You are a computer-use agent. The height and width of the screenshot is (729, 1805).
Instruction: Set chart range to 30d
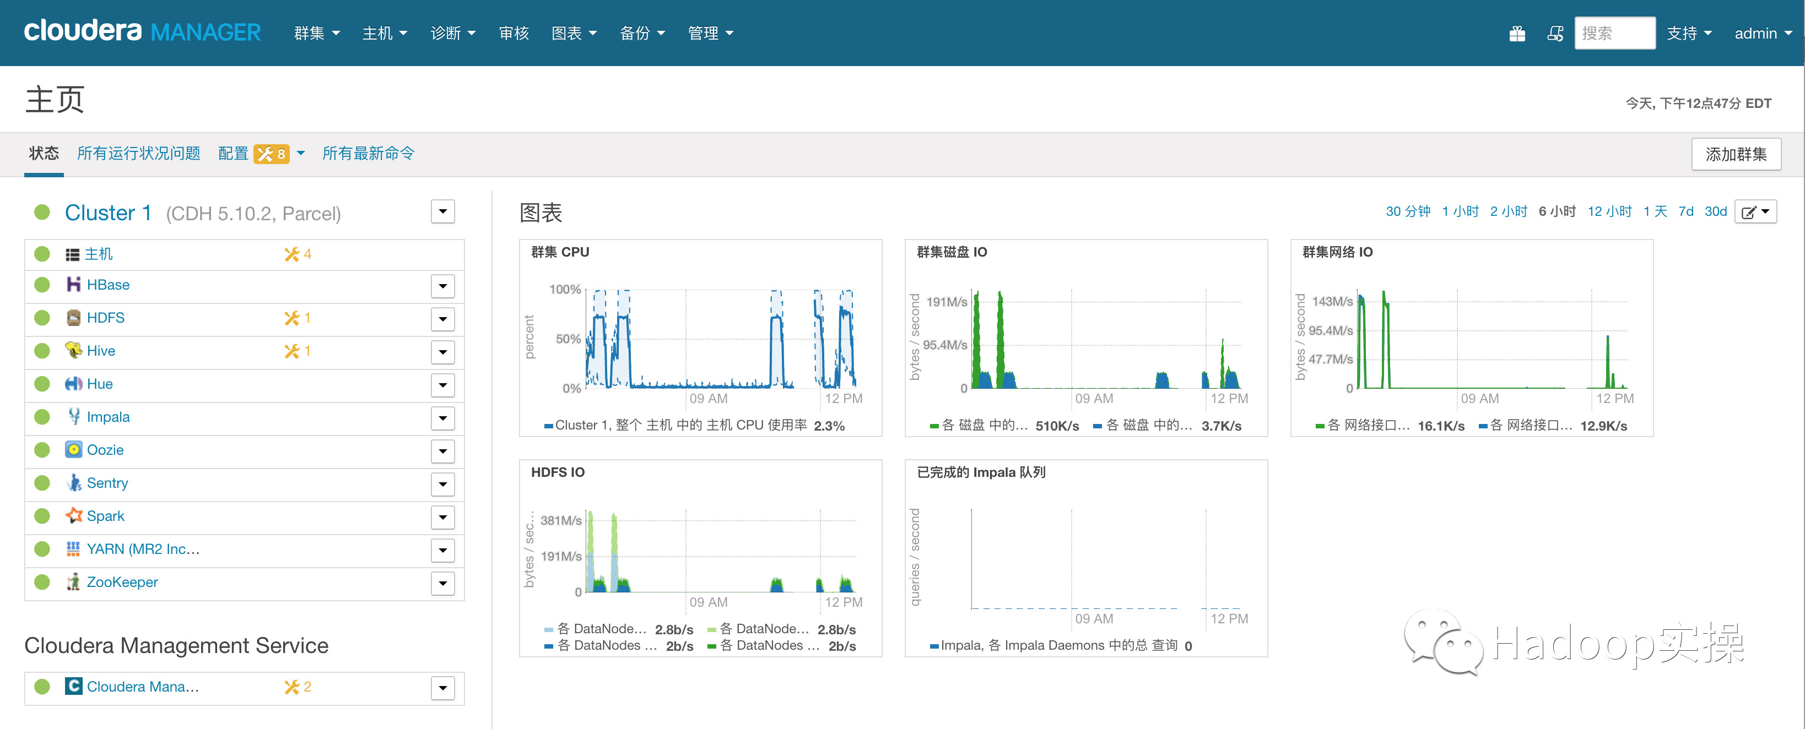tap(1715, 211)
